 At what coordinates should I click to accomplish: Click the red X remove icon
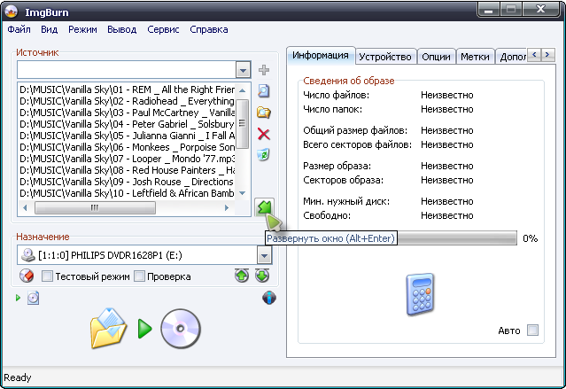point(263,134)
